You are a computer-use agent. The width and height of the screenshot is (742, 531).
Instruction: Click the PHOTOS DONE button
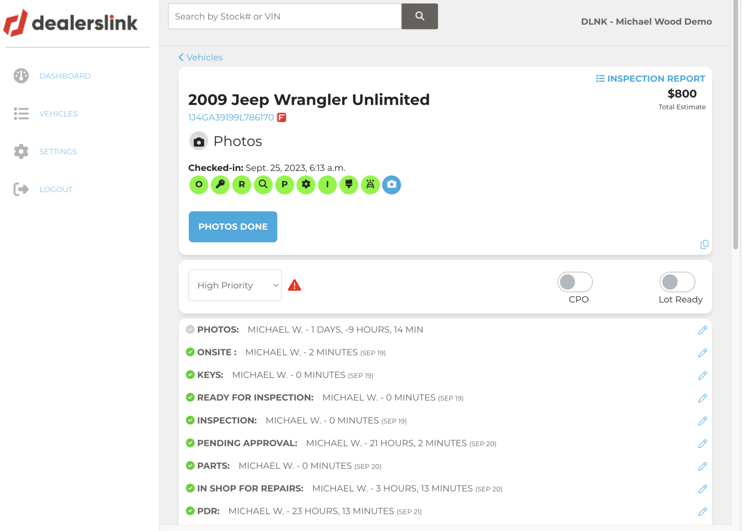(233, 227)
